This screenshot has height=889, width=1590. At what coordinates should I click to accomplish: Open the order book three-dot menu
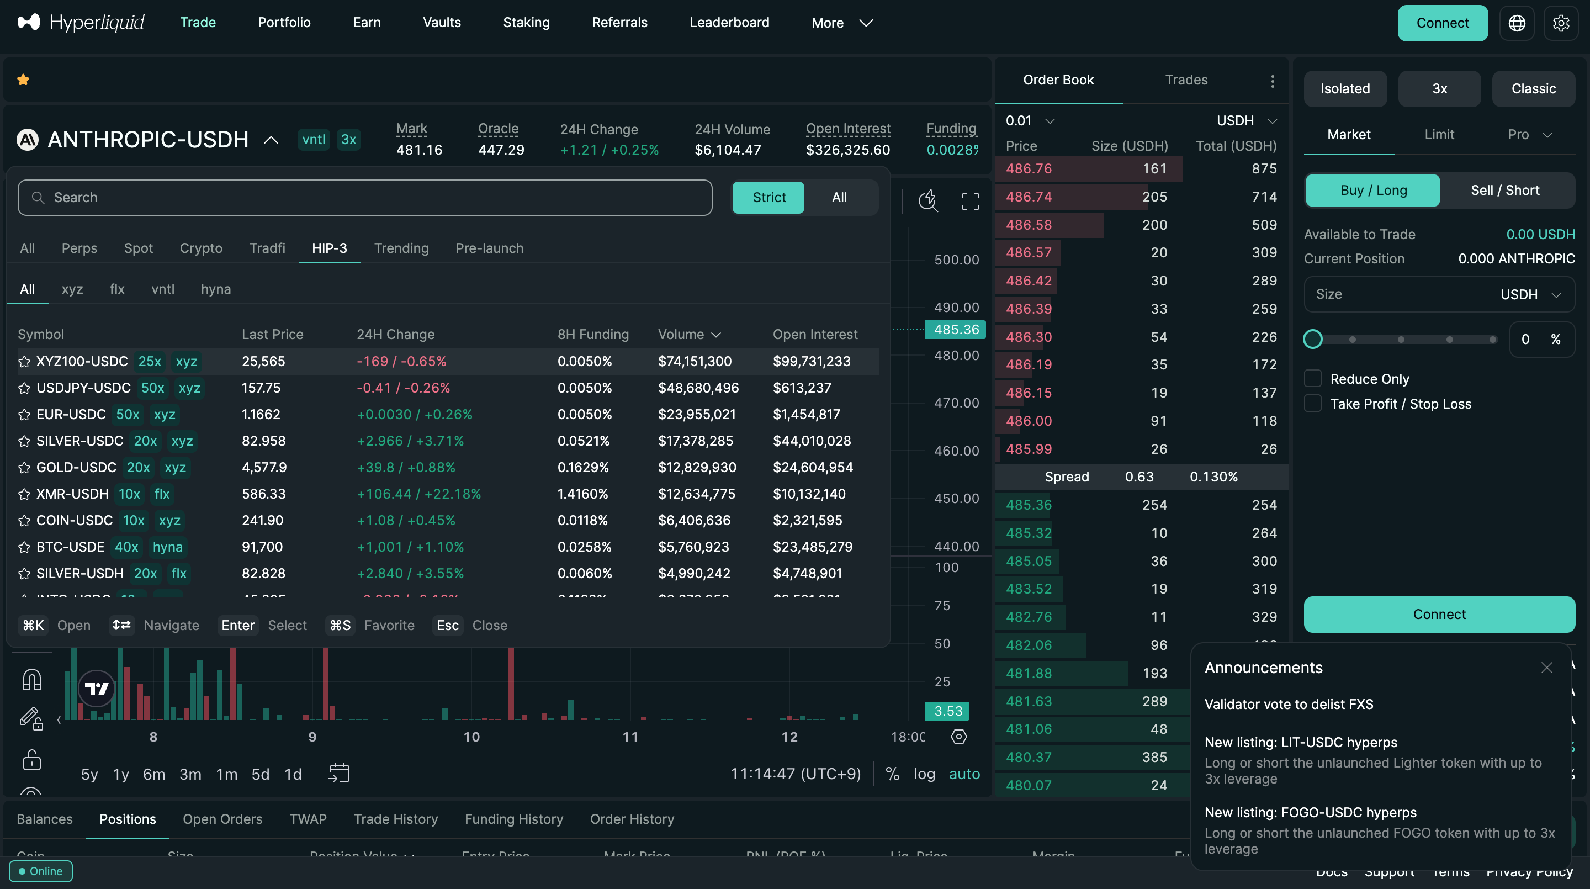pos(1273,81)
